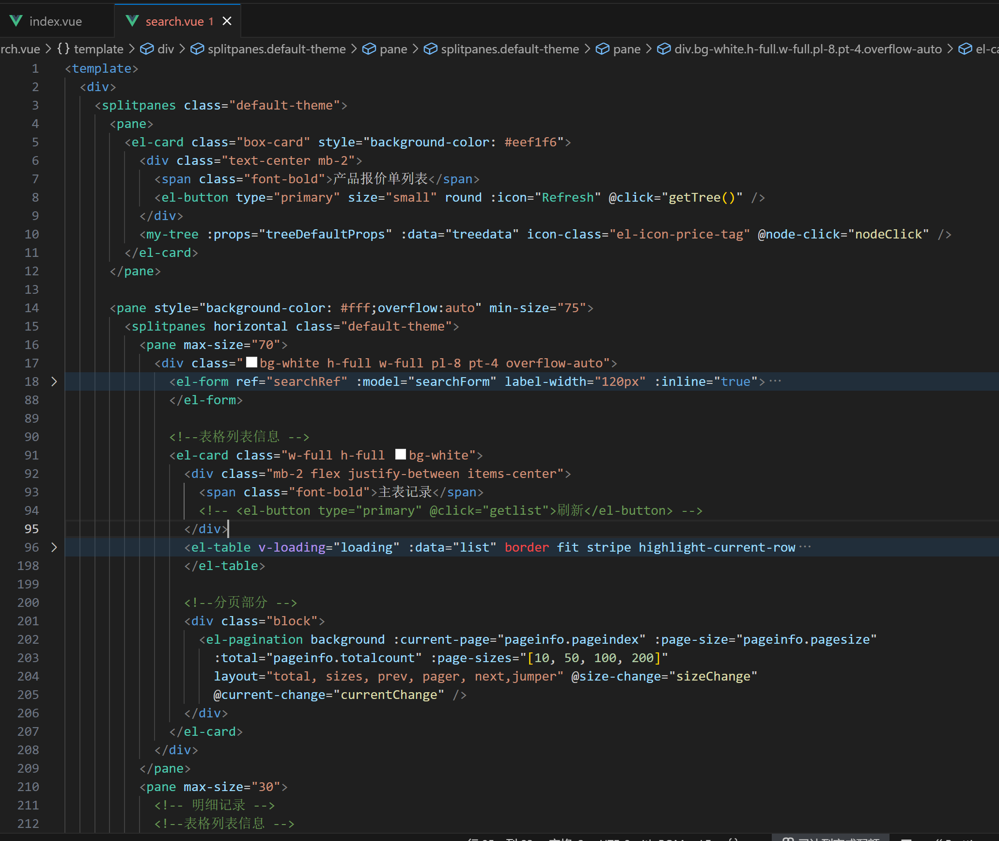Expand folded el-form block at line 18
Viewport: 999px width, 841px height.
[x=54, y=381]
